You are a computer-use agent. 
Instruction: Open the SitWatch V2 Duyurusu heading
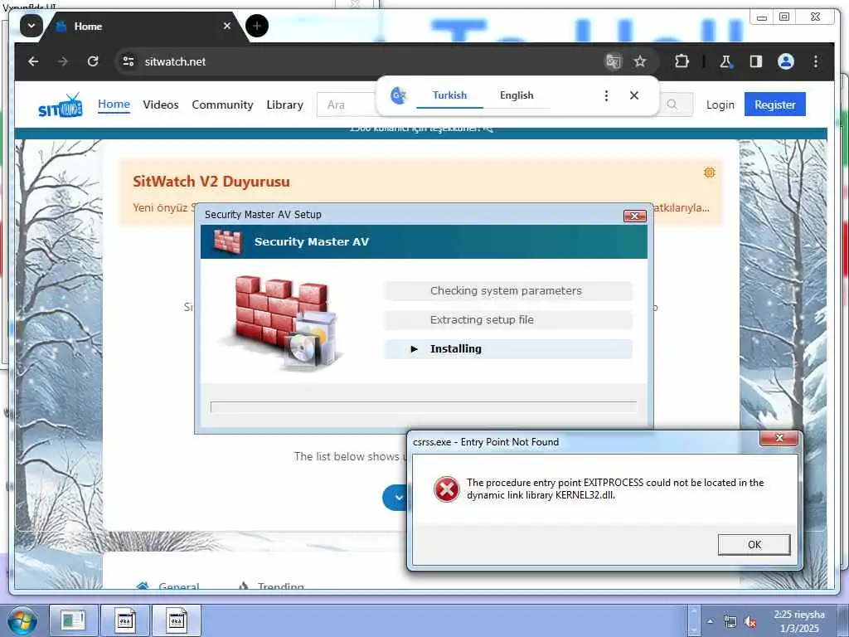click(x=211, y=182)
